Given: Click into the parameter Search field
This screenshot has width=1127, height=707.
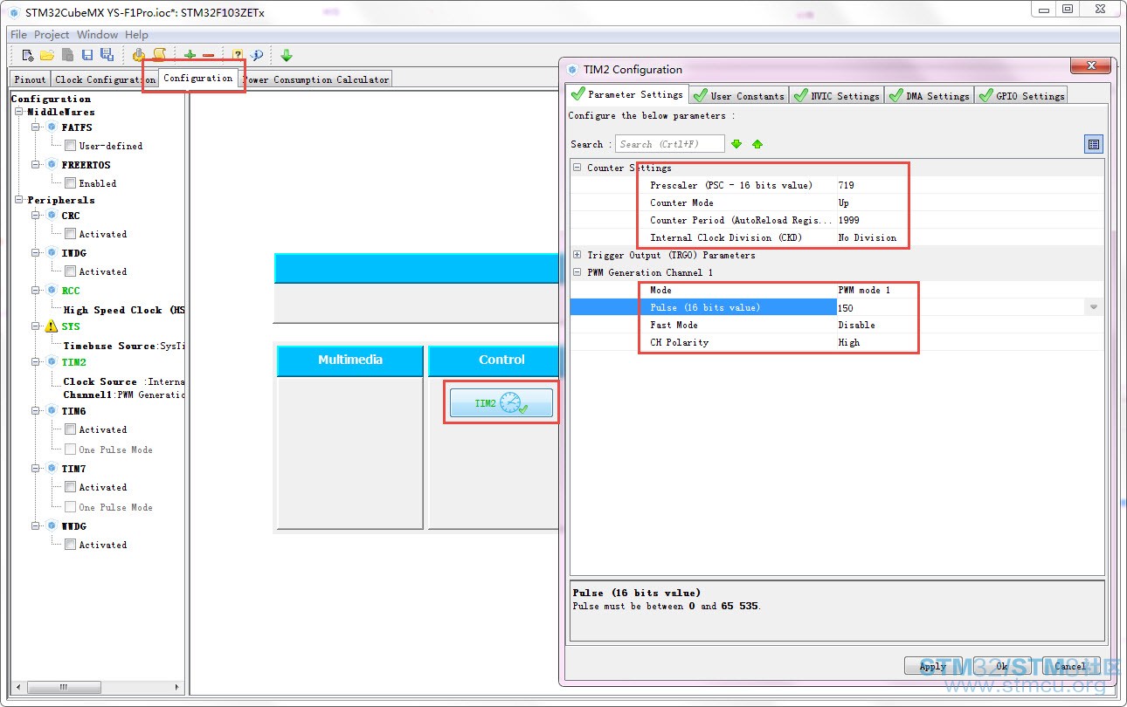Looking at the screenshot, I should (670, 144).
